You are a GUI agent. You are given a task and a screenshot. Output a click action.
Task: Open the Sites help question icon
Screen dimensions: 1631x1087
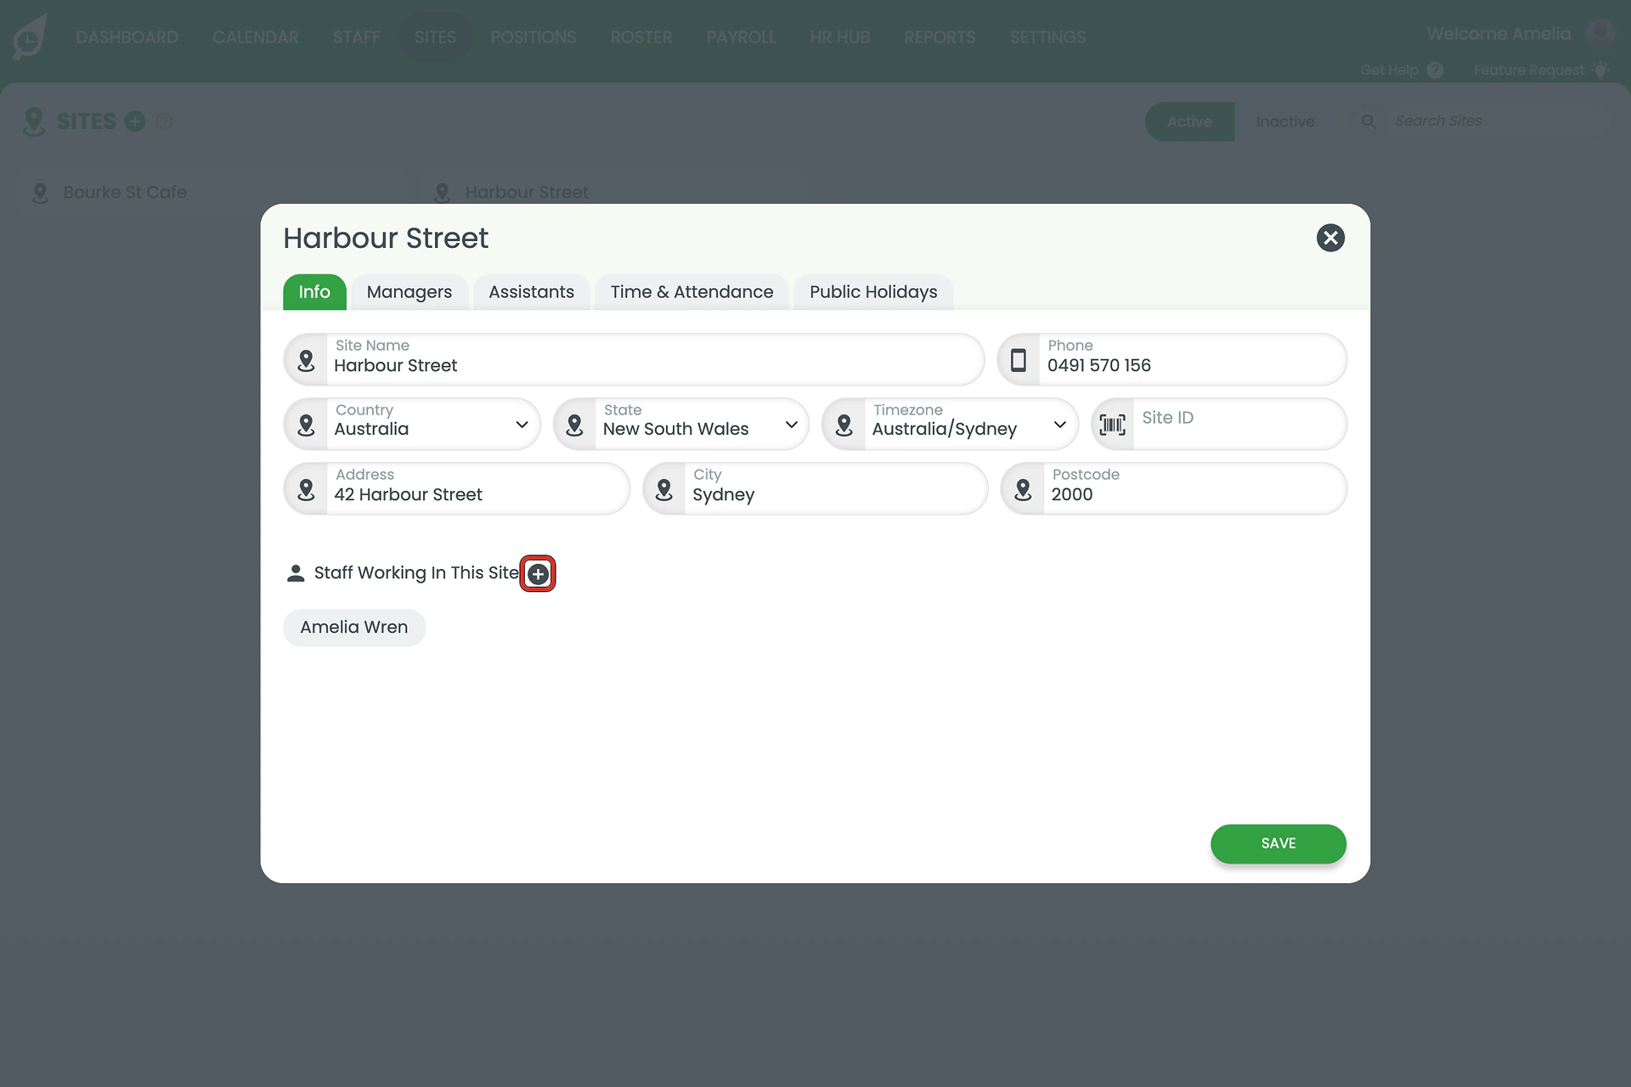[165, 121]
